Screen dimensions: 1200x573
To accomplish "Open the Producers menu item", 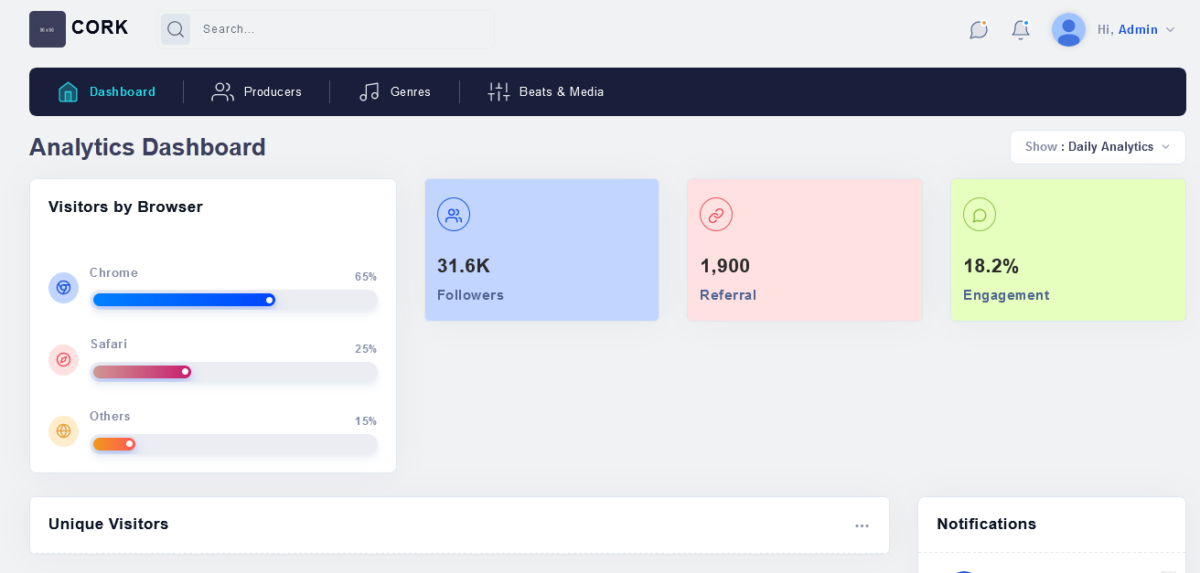I will pos(257,91).
